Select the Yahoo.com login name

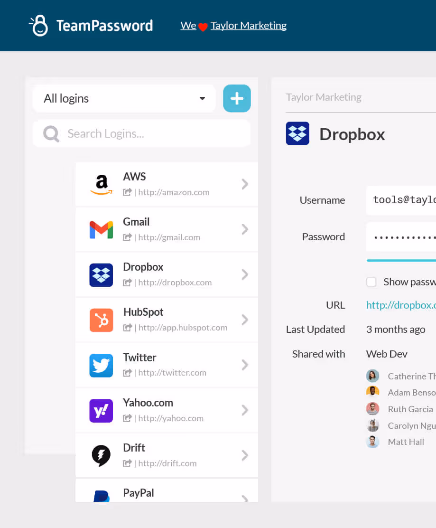coord(148,402)
